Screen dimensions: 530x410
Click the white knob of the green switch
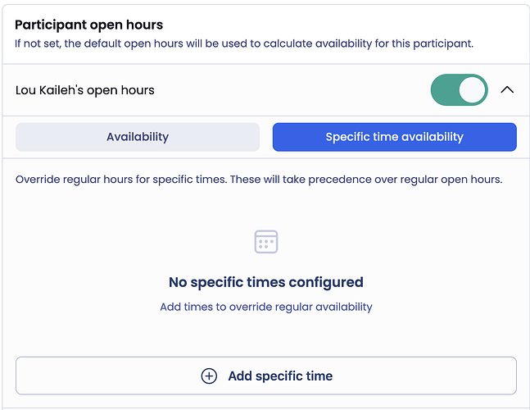click(x=472, y=90)
